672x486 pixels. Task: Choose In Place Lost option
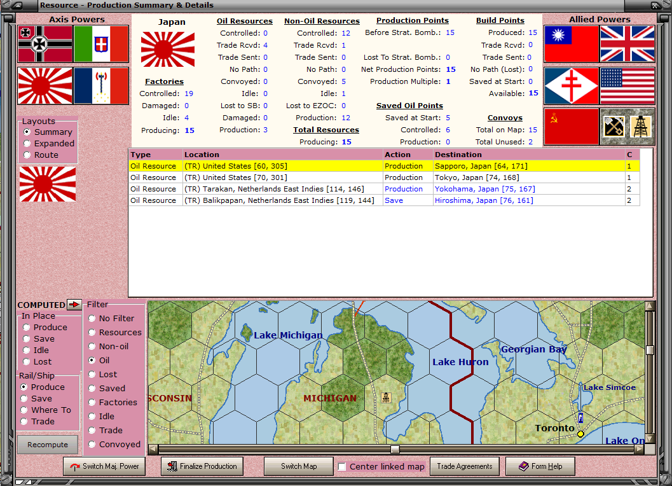coord(37,362)
